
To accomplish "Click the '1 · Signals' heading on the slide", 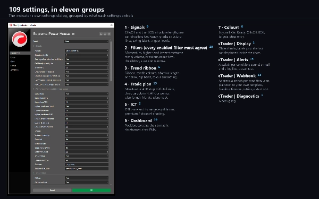I will tap(135, 28).
